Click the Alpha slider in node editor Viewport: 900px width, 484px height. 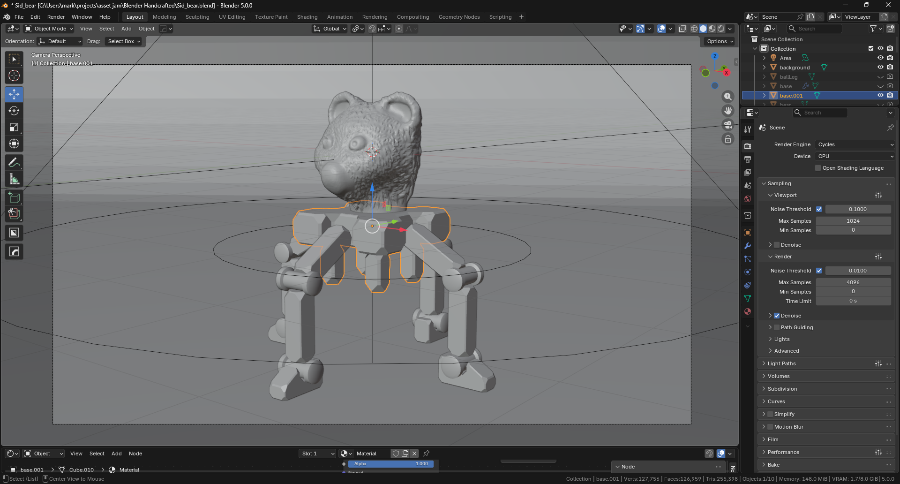tap(390, 464)
